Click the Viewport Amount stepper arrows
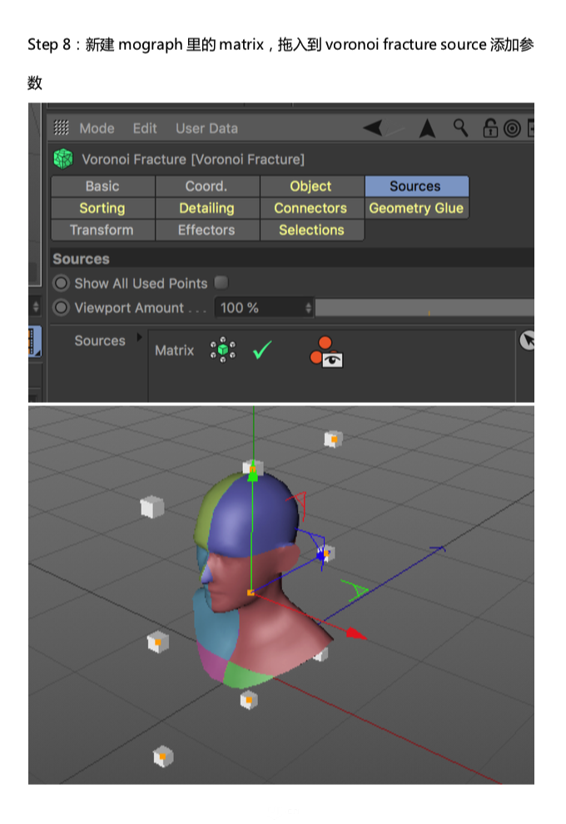This screenshot has height=824, width=566. coord(309,308)
